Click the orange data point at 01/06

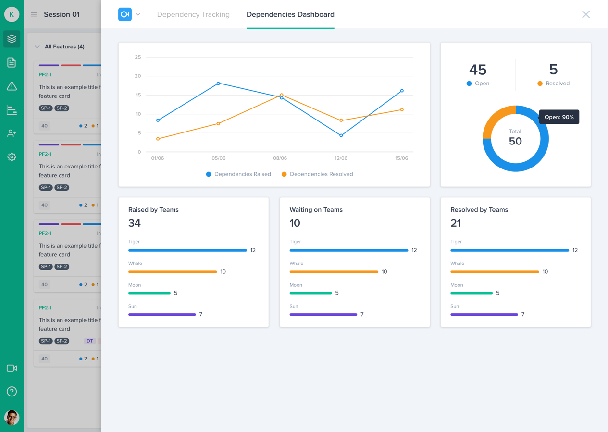tap(158, 139)
